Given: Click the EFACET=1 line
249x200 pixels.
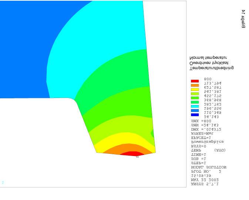Looking at the screenshot, I should click(x=201, y=138).
